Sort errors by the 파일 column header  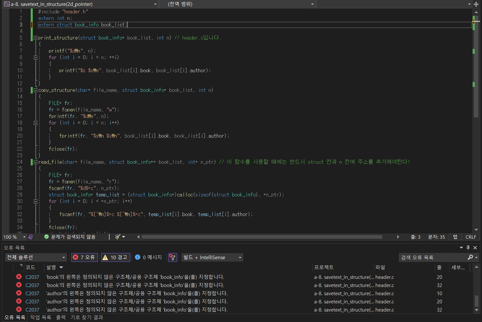click(x=380, y=267)
